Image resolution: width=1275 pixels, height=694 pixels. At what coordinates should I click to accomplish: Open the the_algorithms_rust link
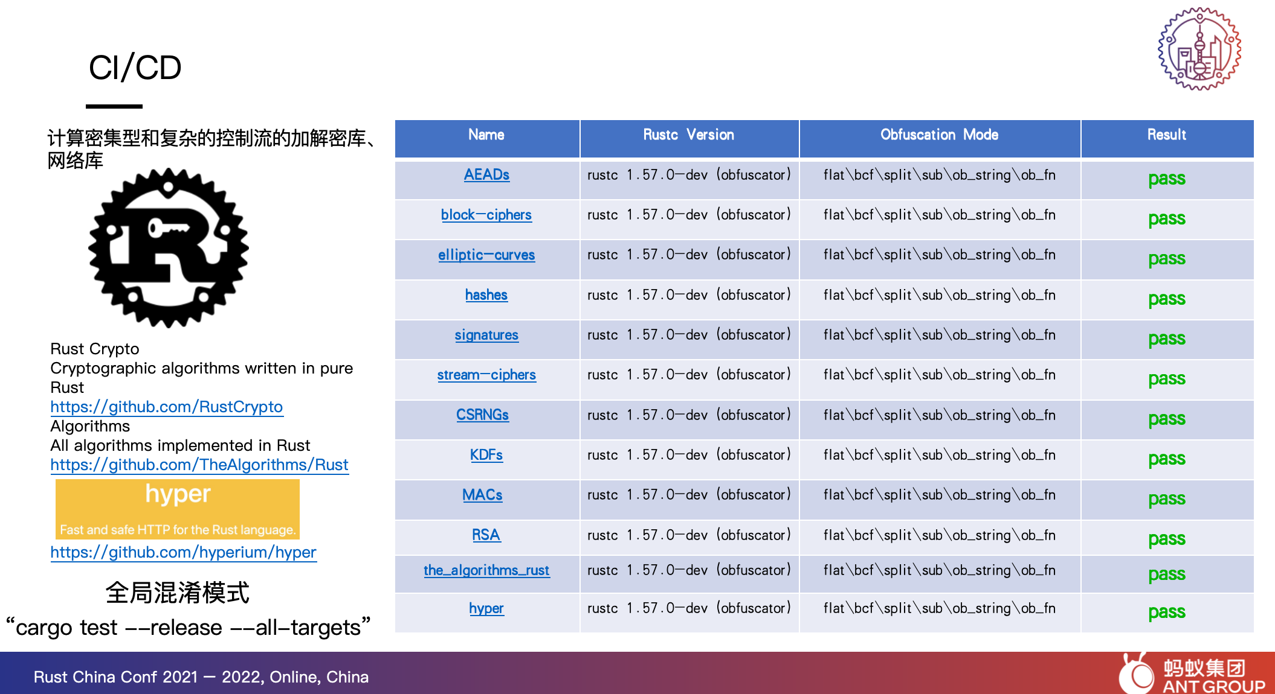(486, 570)
